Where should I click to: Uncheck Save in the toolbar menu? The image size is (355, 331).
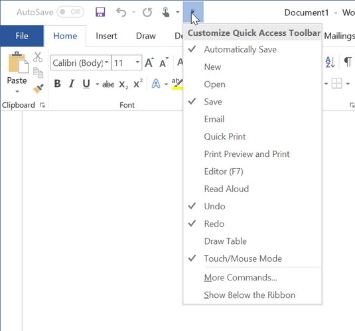[252, 102]
